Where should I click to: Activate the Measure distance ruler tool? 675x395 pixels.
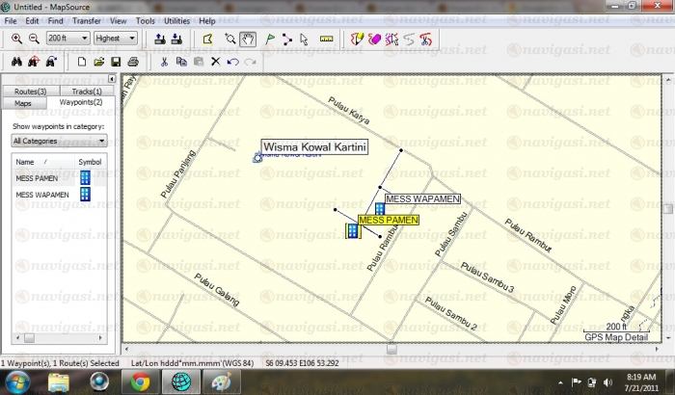point(325,39)
